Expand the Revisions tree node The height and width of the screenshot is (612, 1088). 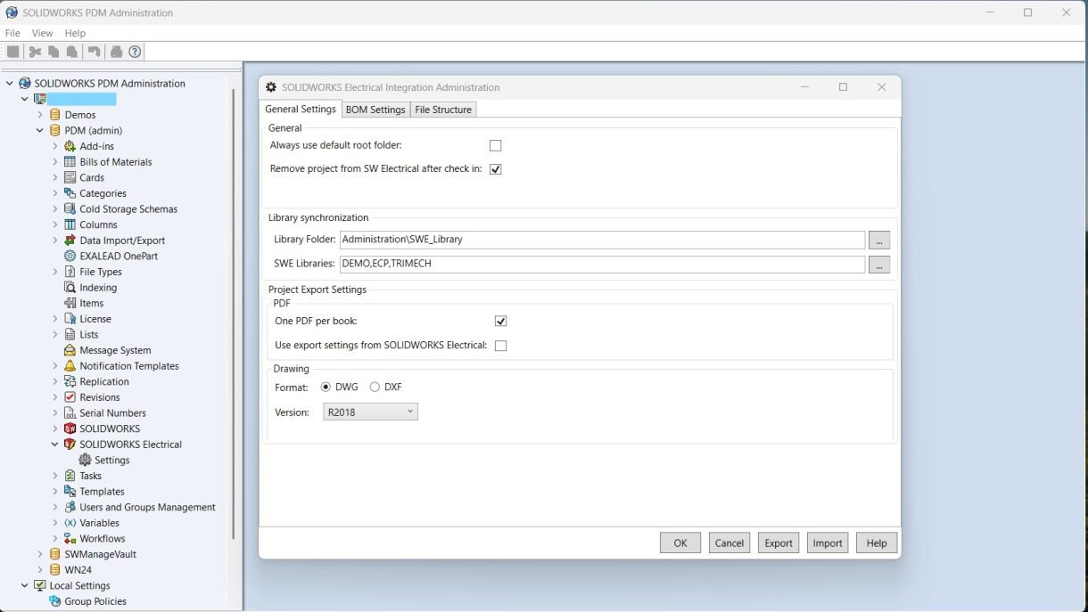(x=55, y=396)
